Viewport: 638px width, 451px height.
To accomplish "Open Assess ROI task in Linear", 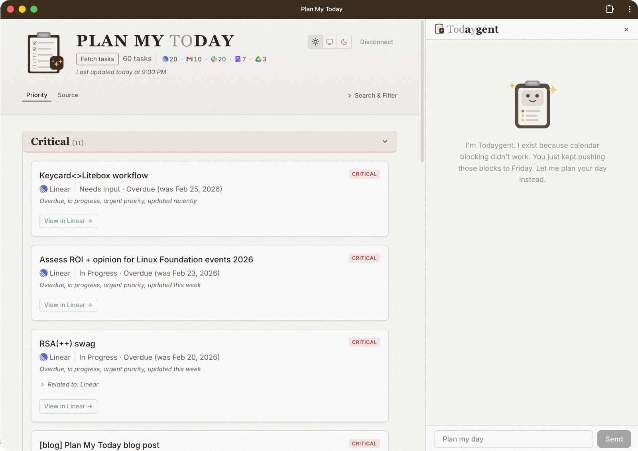I will pos(68,305).
